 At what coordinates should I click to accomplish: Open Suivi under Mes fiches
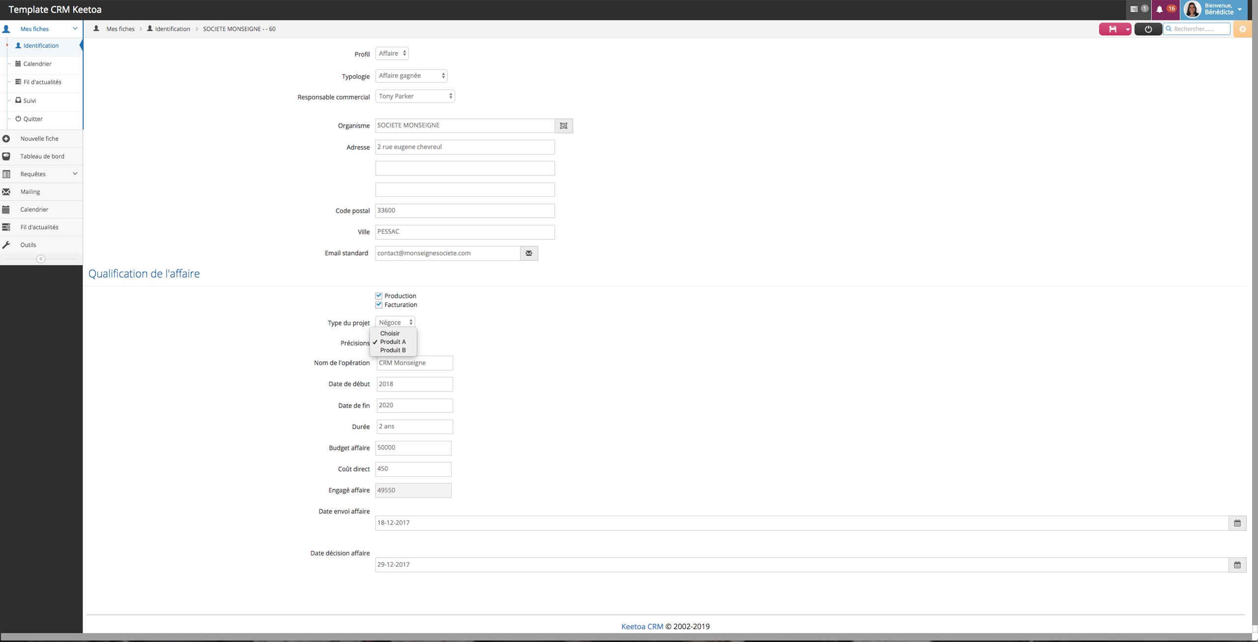[x=29, y=100]
